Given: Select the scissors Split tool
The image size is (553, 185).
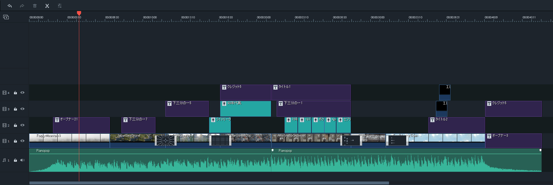Looking at the screenshot, I should click(x=47, y=6).
